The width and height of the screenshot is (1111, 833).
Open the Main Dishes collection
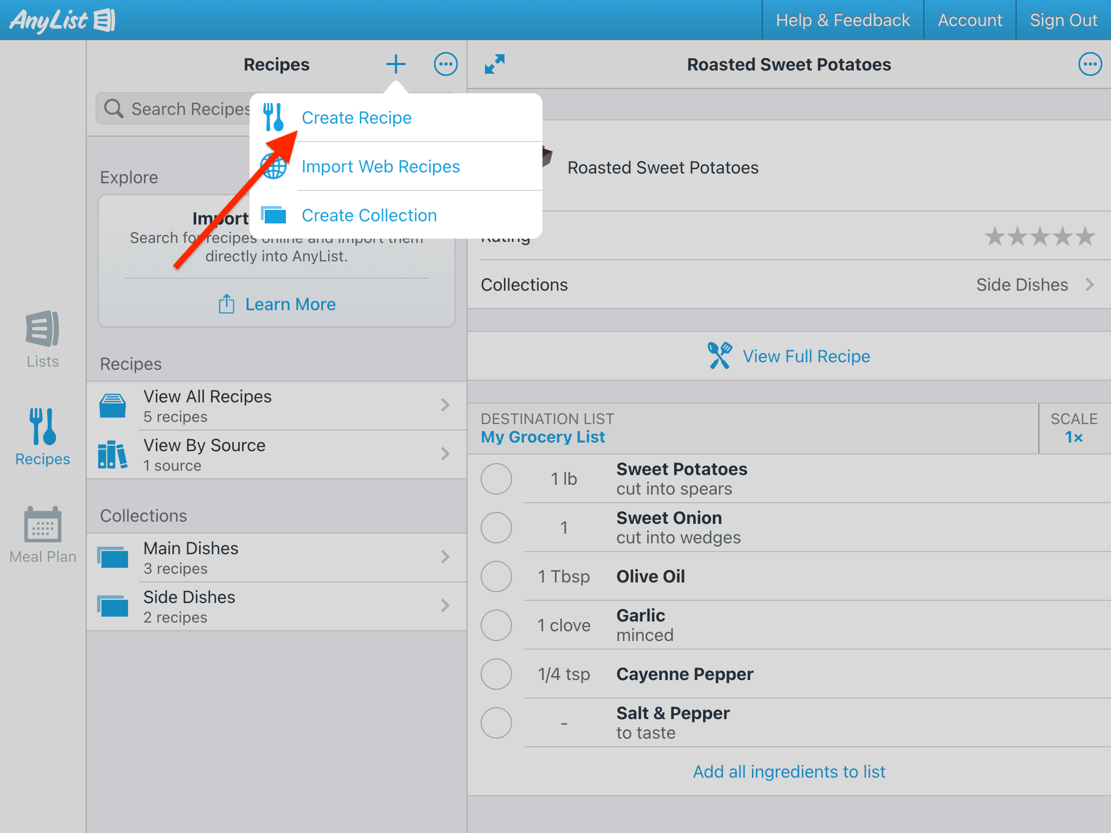[277, 558]
